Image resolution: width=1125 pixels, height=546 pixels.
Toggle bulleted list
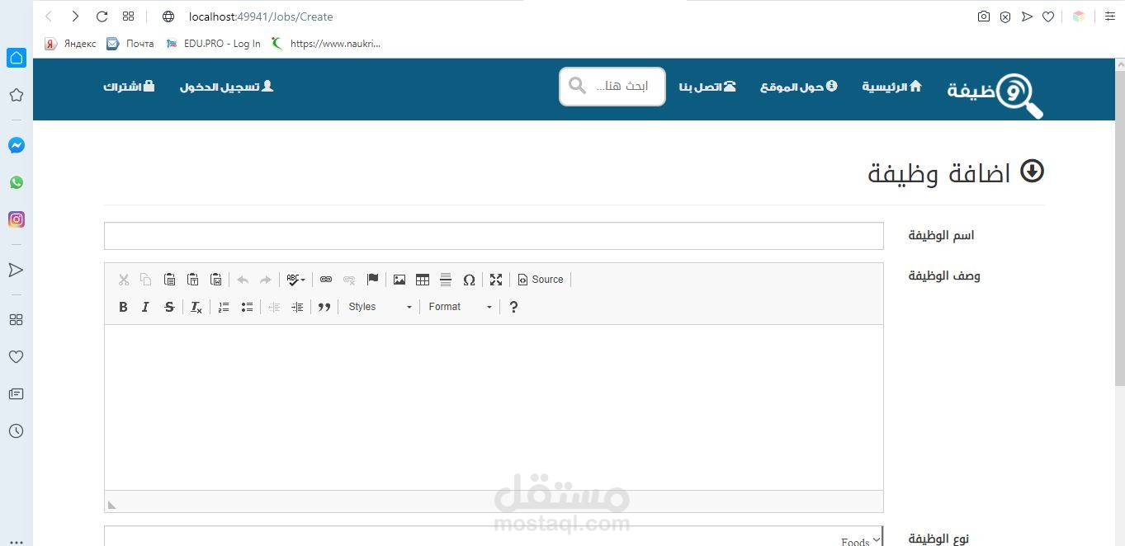[247, 307]
